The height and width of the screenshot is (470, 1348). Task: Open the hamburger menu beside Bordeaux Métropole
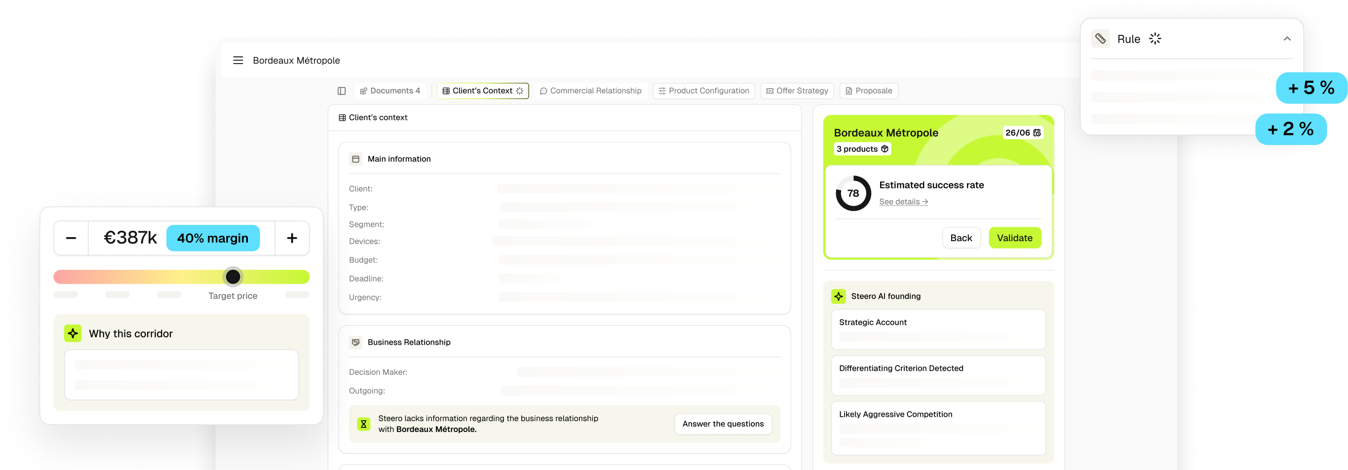click(238, 60)
